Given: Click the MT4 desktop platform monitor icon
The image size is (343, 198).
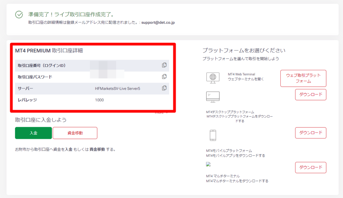Looking at the screenshot, I should click(213, 97).
